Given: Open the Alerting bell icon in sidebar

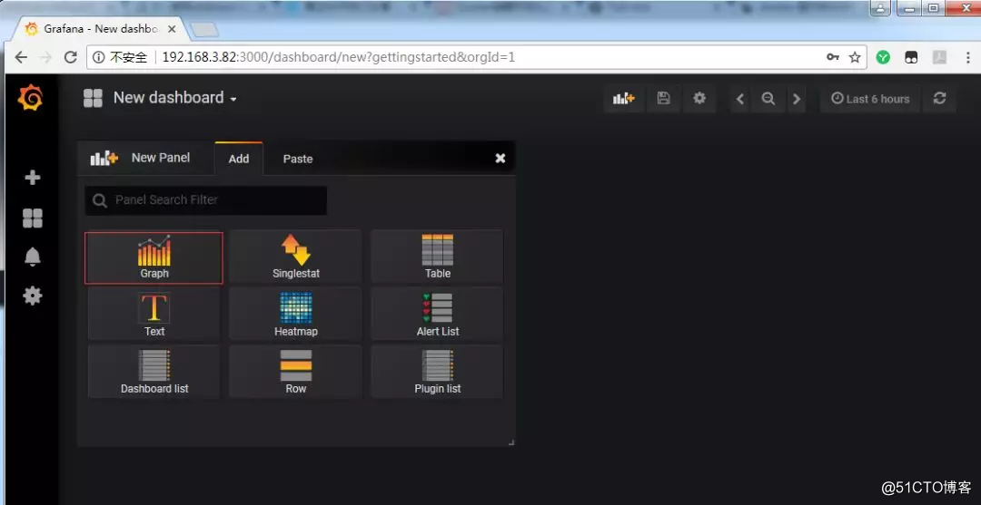Looking at the screenshot, I should 32,257.
